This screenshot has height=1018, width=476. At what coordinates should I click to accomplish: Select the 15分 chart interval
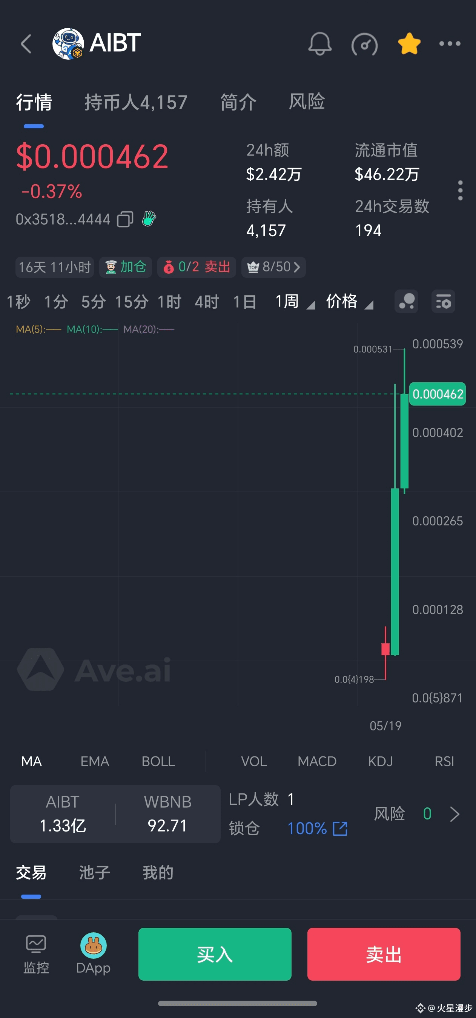click(x=132, y=302)
